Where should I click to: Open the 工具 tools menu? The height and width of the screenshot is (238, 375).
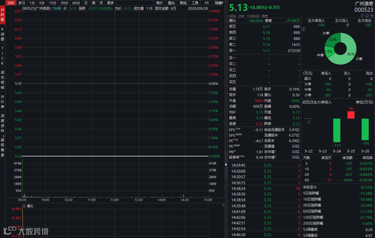[x=195, y=3]
